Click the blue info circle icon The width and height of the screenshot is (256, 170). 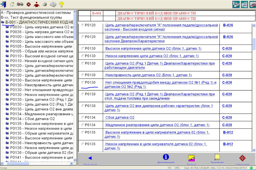pyautogui.click(x=166, y=157)
